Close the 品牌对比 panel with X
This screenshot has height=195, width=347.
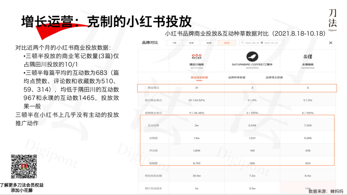(331, 43)
